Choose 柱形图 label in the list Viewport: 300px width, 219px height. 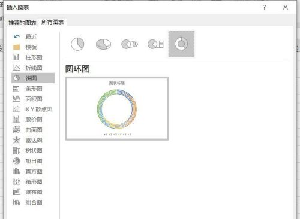coord(34,57)
